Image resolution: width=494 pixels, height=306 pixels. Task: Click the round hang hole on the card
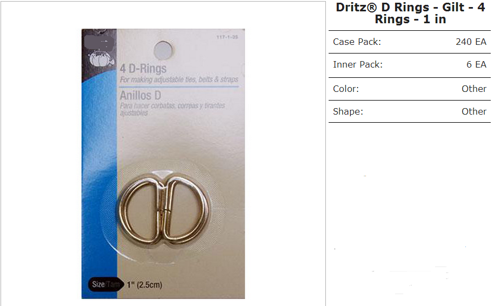coord(163,50)
